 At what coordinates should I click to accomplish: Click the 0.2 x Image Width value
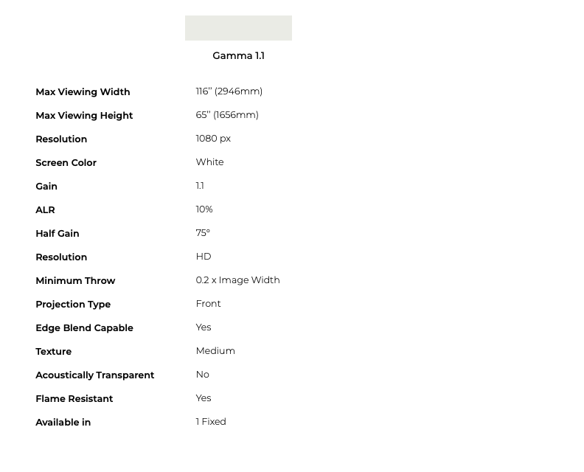pos(237,280)
